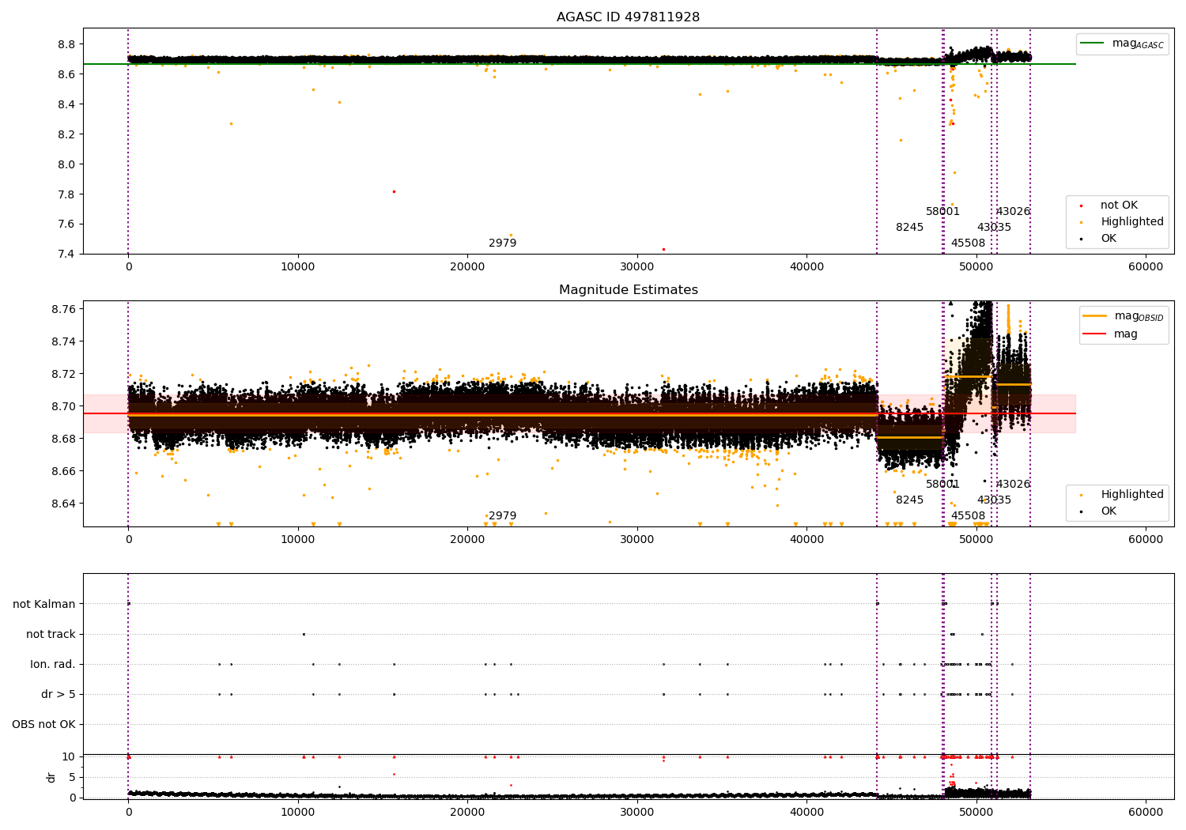Click the "Magnitude Estimates" plot title
The width and height of the screenshot is (1186, 830).
(x=628, y=290)
